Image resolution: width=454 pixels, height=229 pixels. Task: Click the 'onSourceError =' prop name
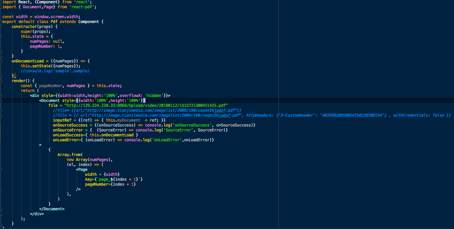pos(68,130)
